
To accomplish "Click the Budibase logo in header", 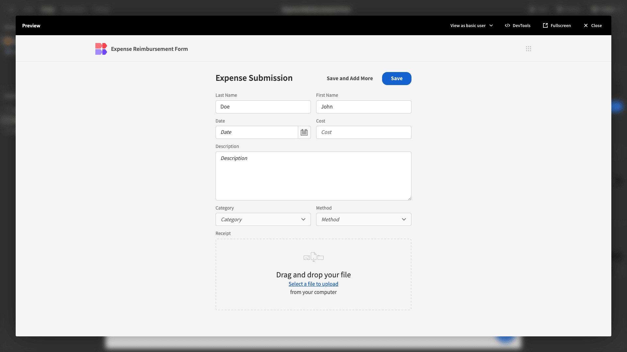I will [101, 49].
